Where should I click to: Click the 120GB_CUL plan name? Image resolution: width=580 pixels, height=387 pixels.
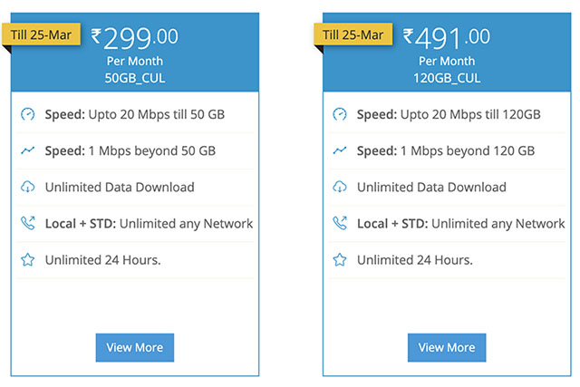pos(447,78)
